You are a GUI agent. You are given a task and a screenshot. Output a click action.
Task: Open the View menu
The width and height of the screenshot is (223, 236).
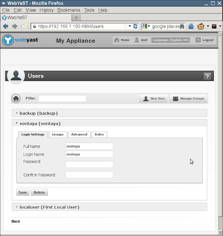point(31,10)
